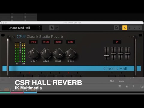
Task: Click the copy-settings icon beside preset A
Action: click(x=116, y=28)
